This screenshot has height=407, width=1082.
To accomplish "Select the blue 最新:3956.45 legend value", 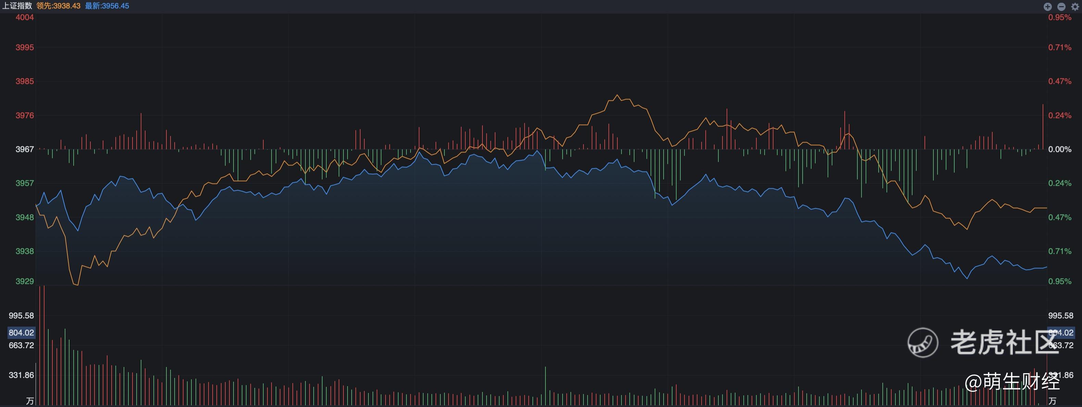I will [107, 6].
